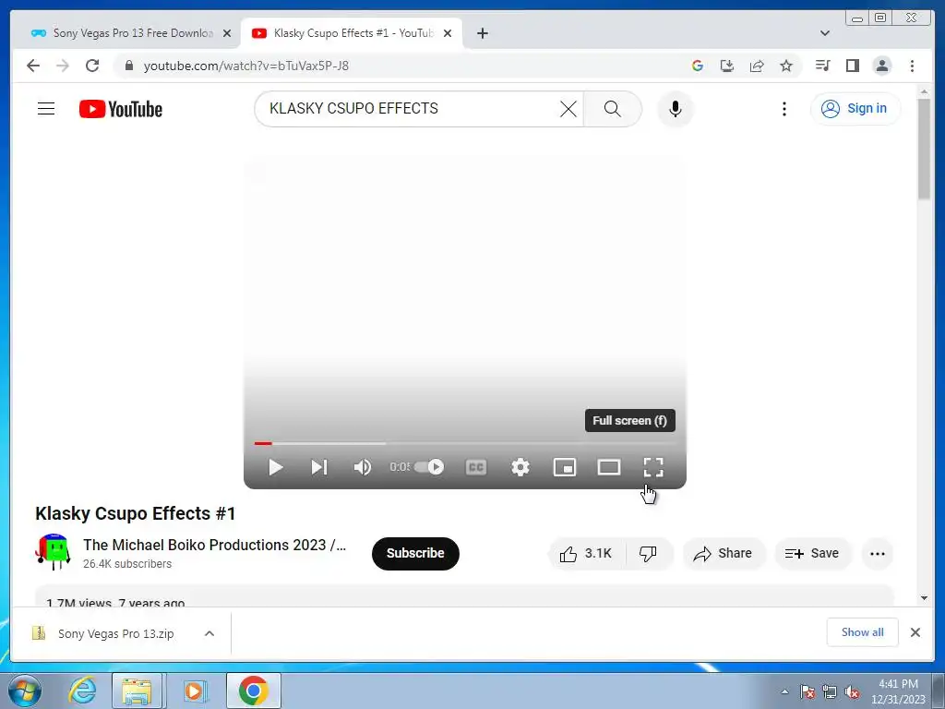The width and height of the screenshot is (945, 709).
Task: Click the scrollbar down arrow
Action: [x=924, y=598]
